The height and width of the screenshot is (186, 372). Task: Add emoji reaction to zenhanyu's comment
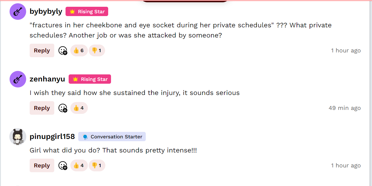coord(63,108)
